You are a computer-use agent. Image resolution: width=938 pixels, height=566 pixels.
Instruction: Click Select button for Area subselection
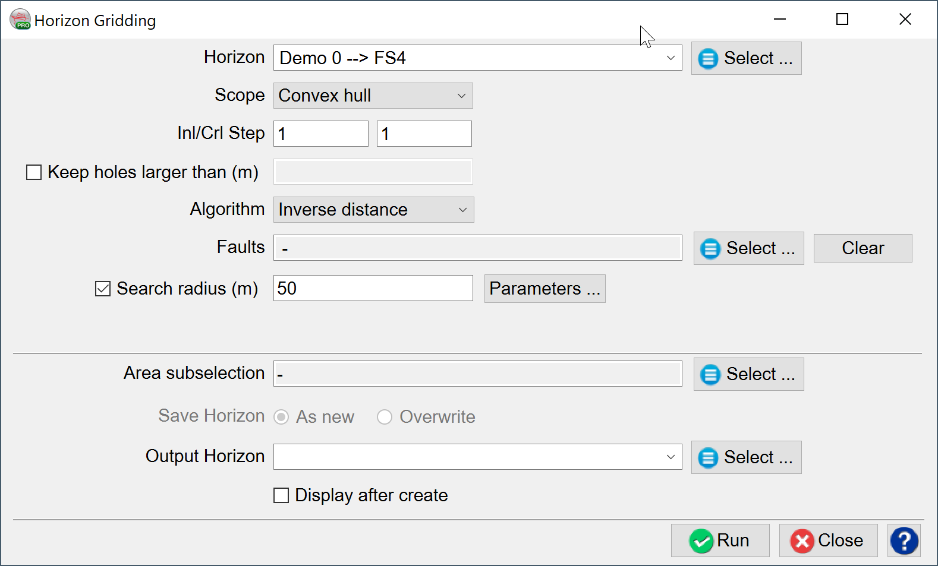click(748, 374)
